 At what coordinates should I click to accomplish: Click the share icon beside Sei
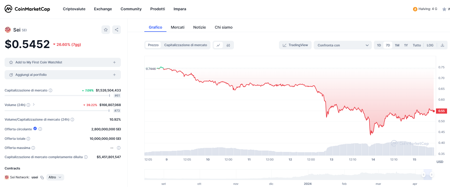click(117, 30)
